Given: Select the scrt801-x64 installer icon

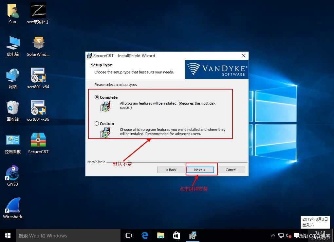Looking at the screenshot, I should 38,78.
